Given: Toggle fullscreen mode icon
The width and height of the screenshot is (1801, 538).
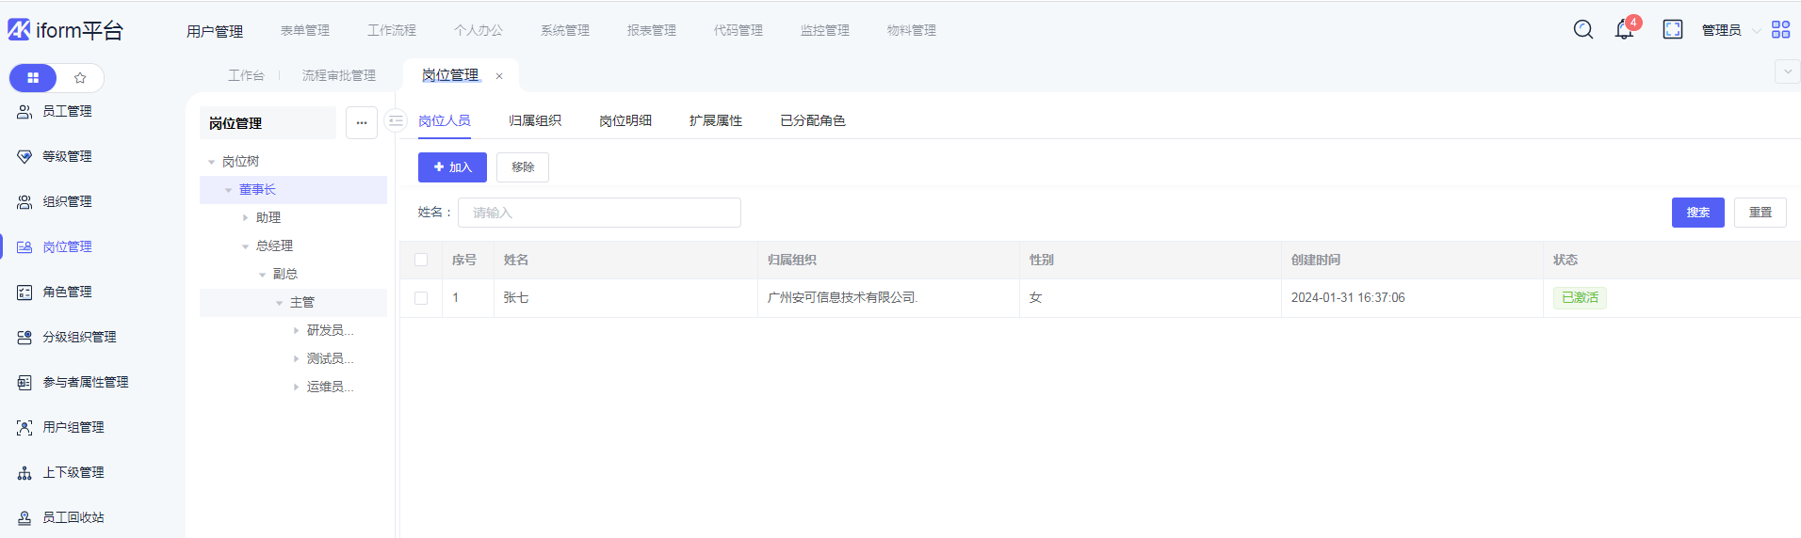Looking at the screenshot, I should [x=1673, y=30].
